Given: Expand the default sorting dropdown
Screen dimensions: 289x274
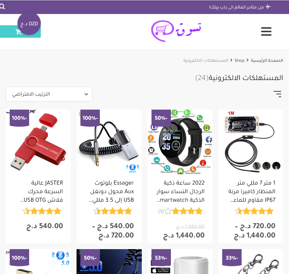Looking at the screenshot, I should pyautogui.click(x=49, y=94).
